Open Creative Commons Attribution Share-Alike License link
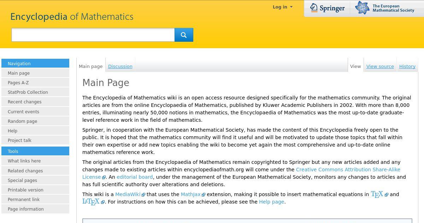 pyautogui.click(x=348, y=170)
